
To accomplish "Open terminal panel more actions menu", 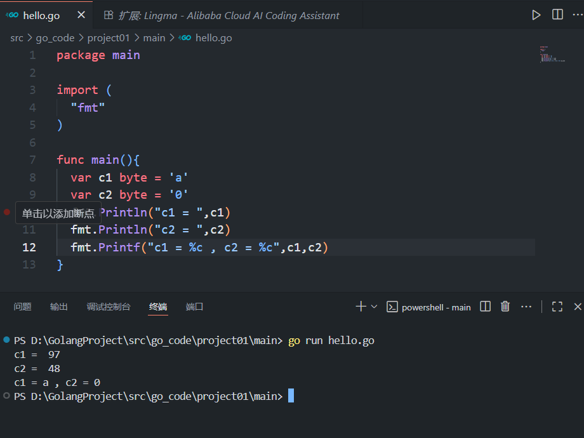I will (x=526, y=307).
